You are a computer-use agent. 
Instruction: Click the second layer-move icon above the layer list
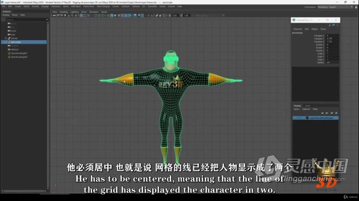click(x=327, y=113)
